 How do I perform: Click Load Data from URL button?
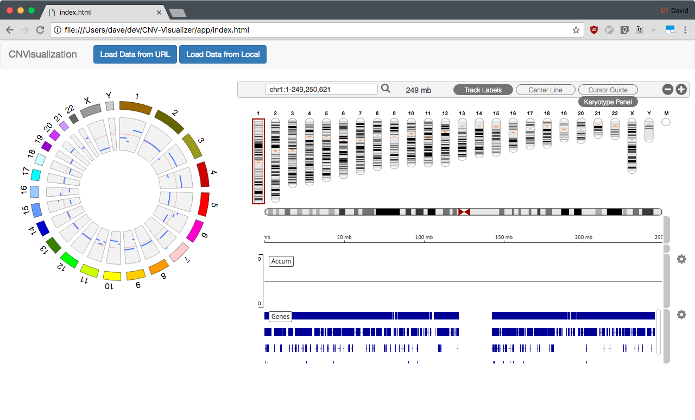click(135, 54)
